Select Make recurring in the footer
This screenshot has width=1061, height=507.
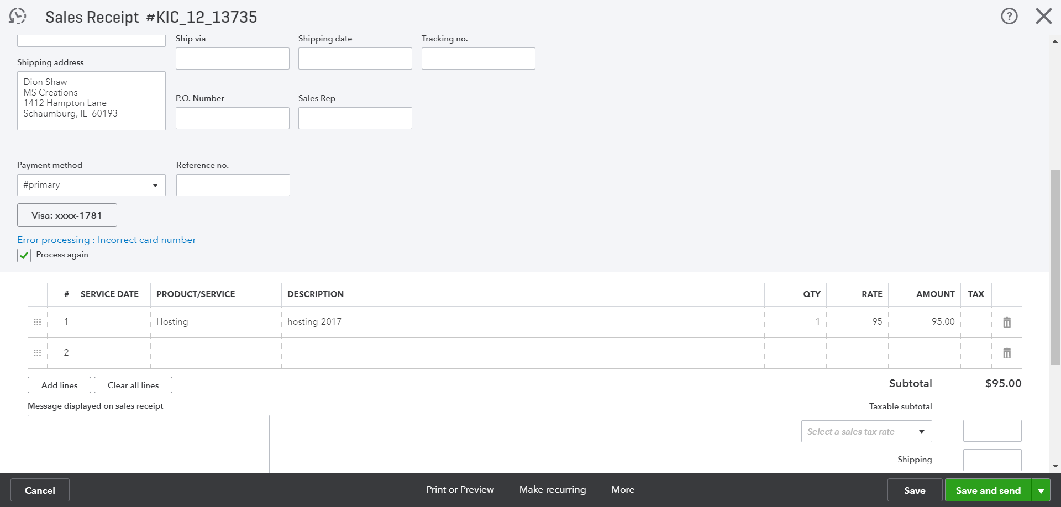coord(553,490)
